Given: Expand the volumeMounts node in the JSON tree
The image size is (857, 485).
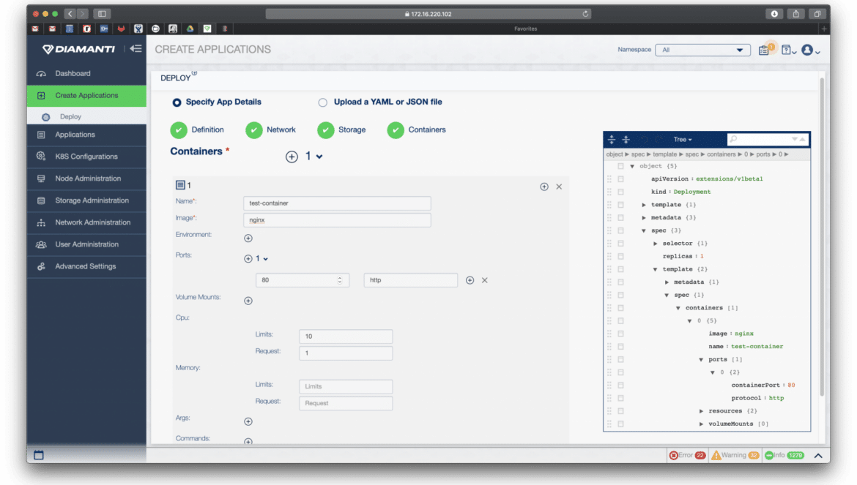Looking at the screenshot, I should [x=701, y=424].
